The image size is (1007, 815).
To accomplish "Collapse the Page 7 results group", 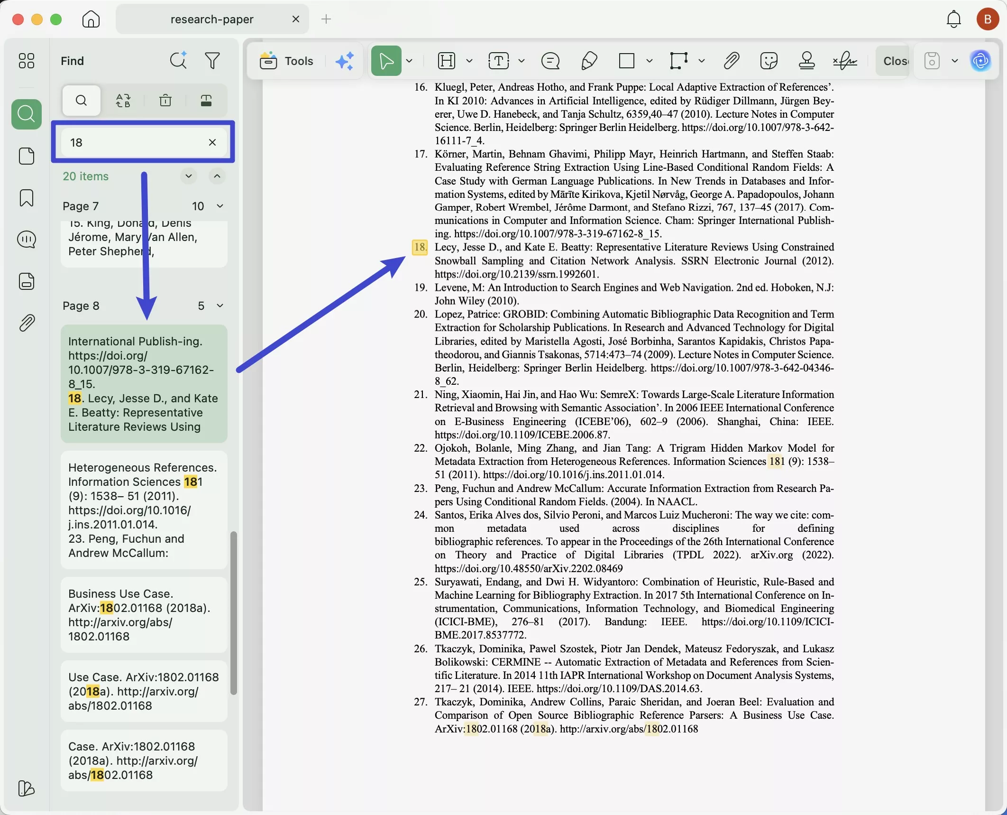I will tap(220, 206).
